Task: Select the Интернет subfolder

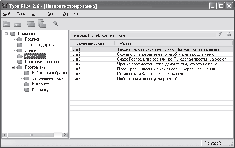Action: (x=40, y=84)
